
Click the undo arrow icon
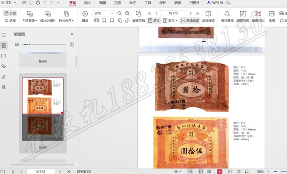point(45,3)
